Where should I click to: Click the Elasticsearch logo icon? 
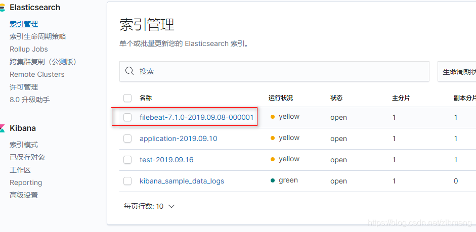(3, 8)
